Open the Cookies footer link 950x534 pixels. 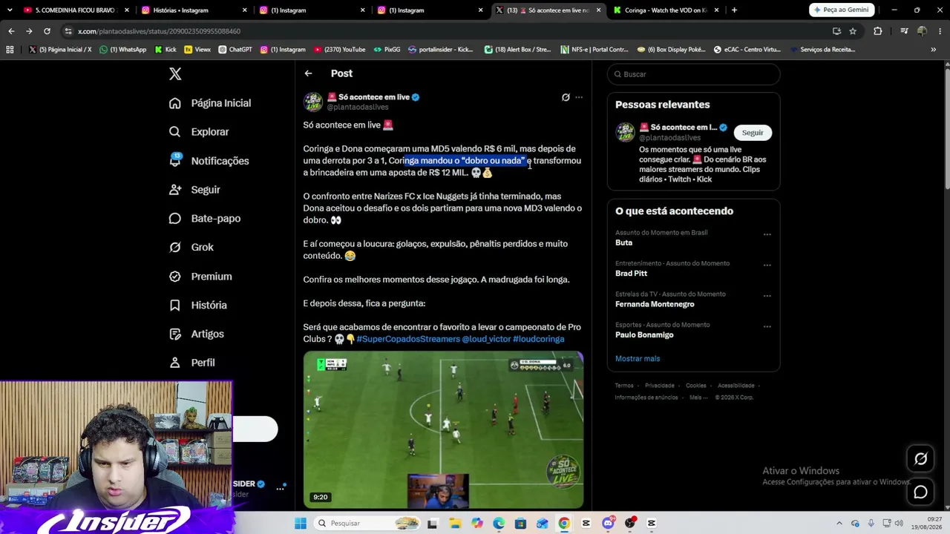point(696,386)
